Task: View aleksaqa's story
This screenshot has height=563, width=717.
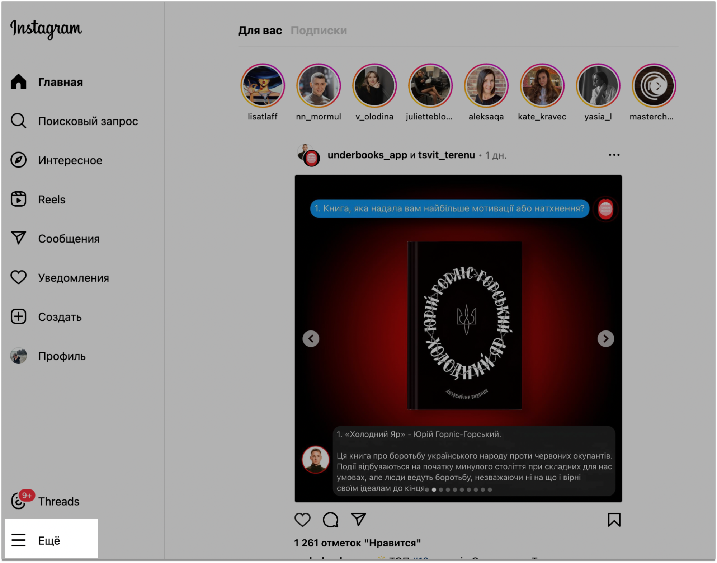Action: click(x=486, y=85)
